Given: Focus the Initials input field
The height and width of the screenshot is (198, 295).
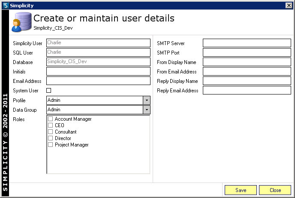Looking at the screenshot, I should click(x=98, y=71).
